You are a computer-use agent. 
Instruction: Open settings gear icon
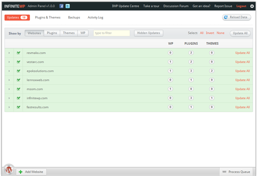tap(252, 6)
